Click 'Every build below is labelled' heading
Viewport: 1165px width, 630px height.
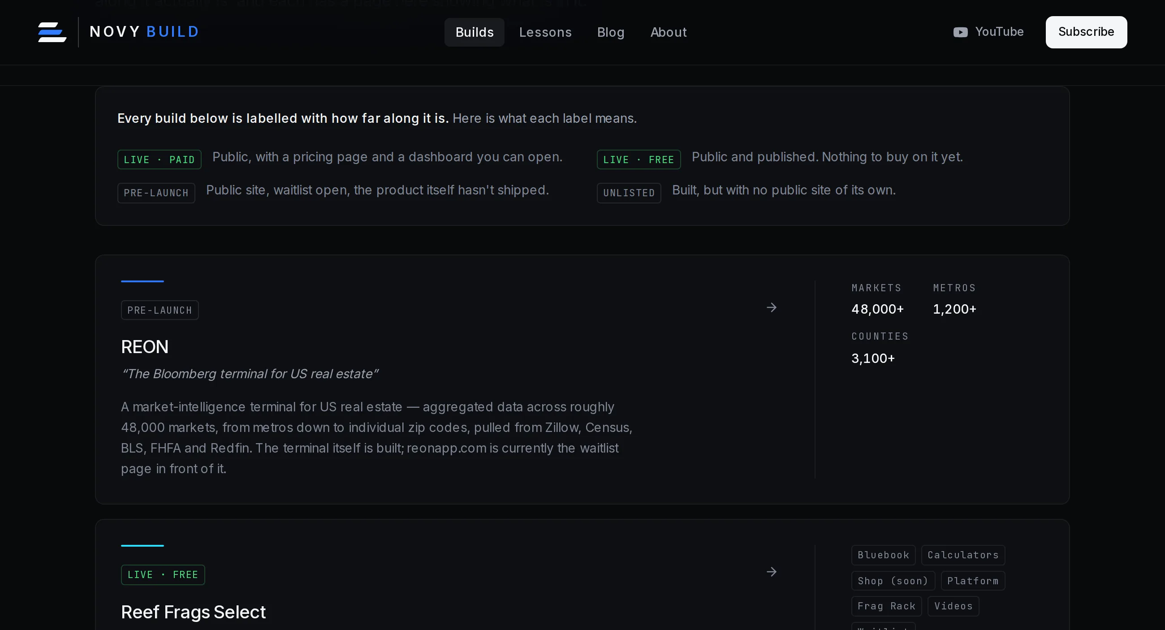pyautogui.click(x=283, y=118)
